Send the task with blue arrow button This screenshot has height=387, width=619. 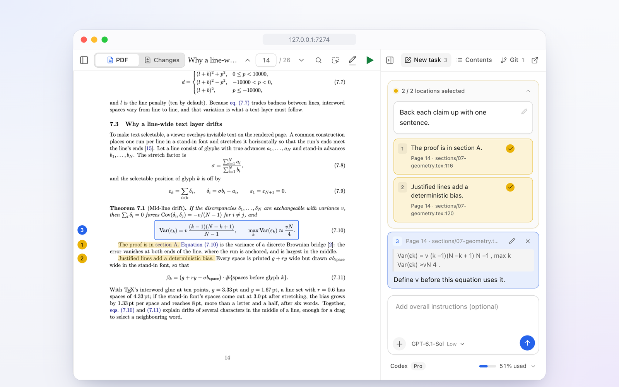(527, 343)
